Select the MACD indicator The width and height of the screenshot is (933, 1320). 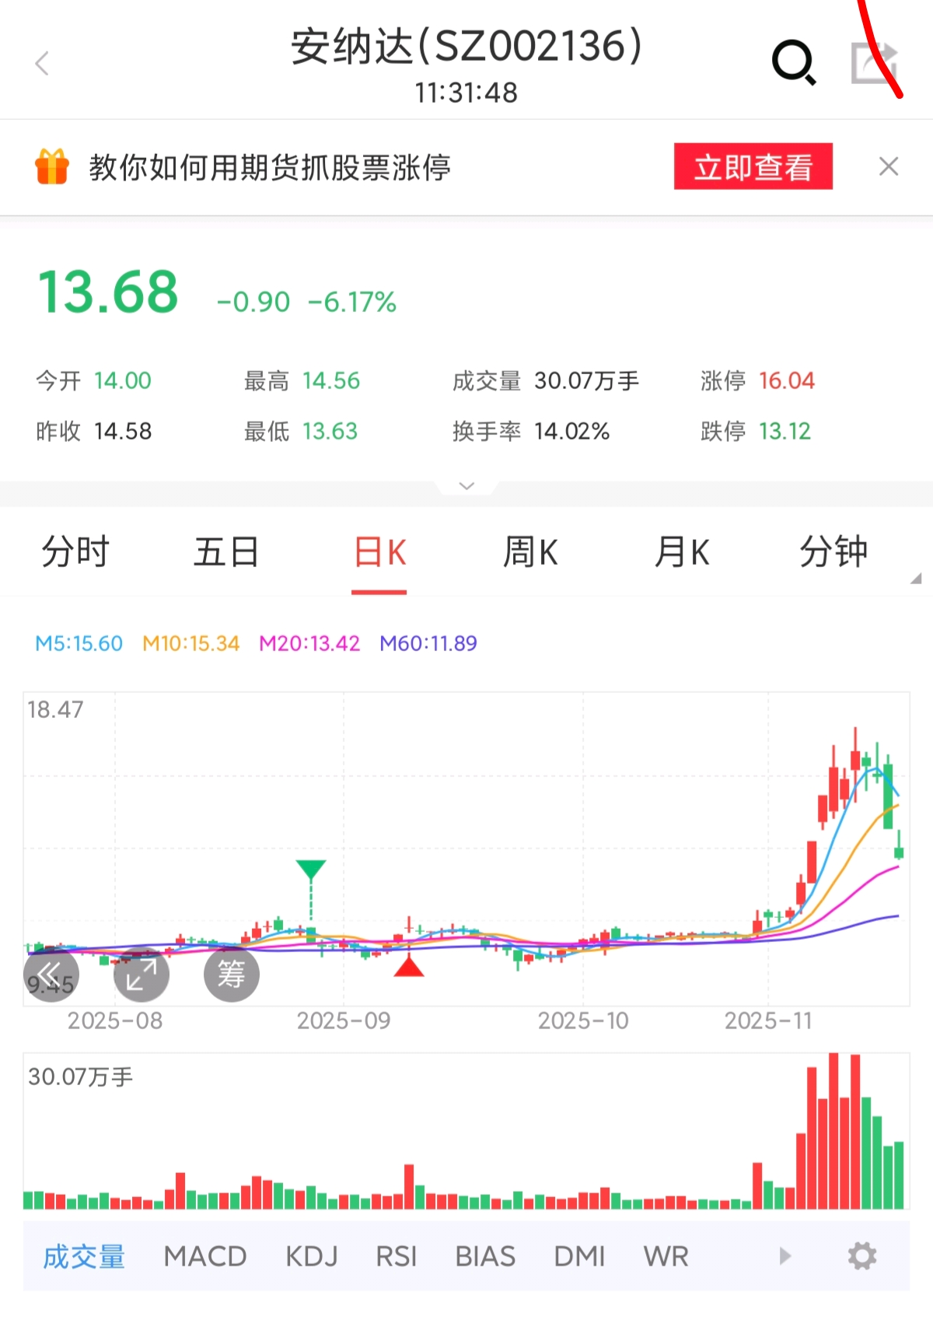coord(205,1256)
